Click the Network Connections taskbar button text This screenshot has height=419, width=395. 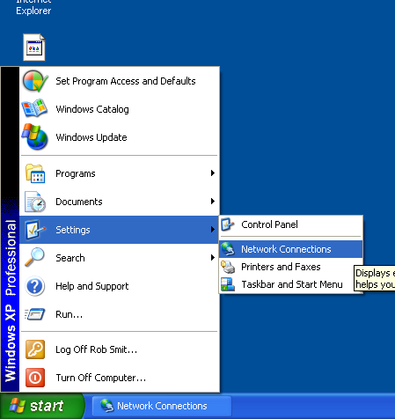click(x=162, y=406)
